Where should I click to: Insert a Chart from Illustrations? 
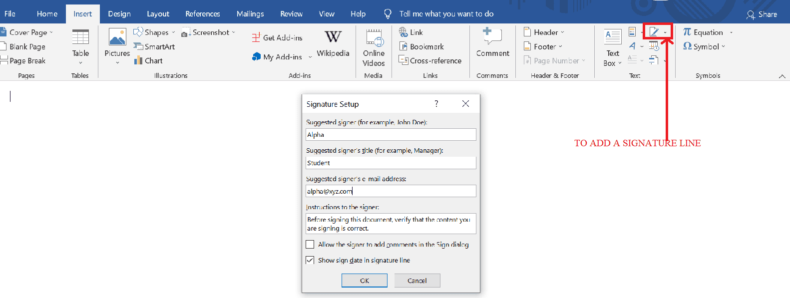148,61
